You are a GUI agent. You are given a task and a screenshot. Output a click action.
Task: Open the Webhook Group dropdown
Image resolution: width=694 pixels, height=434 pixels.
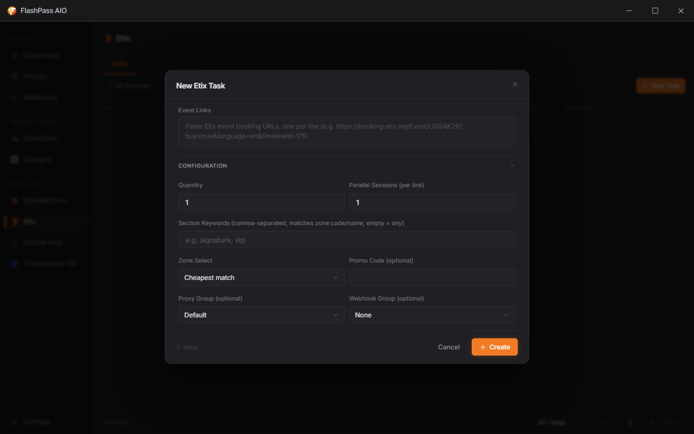tap(432, 315)
